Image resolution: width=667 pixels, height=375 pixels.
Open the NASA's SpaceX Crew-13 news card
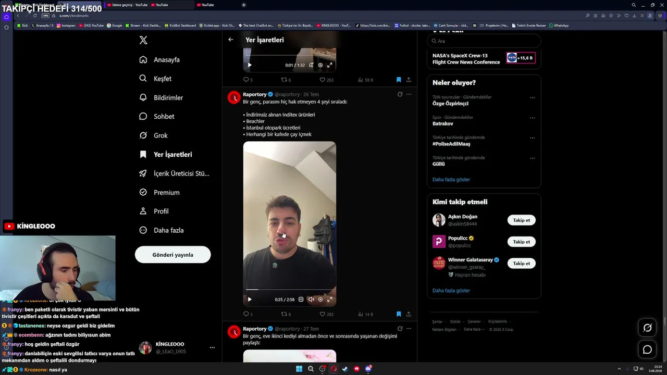(x=484, y=59)
